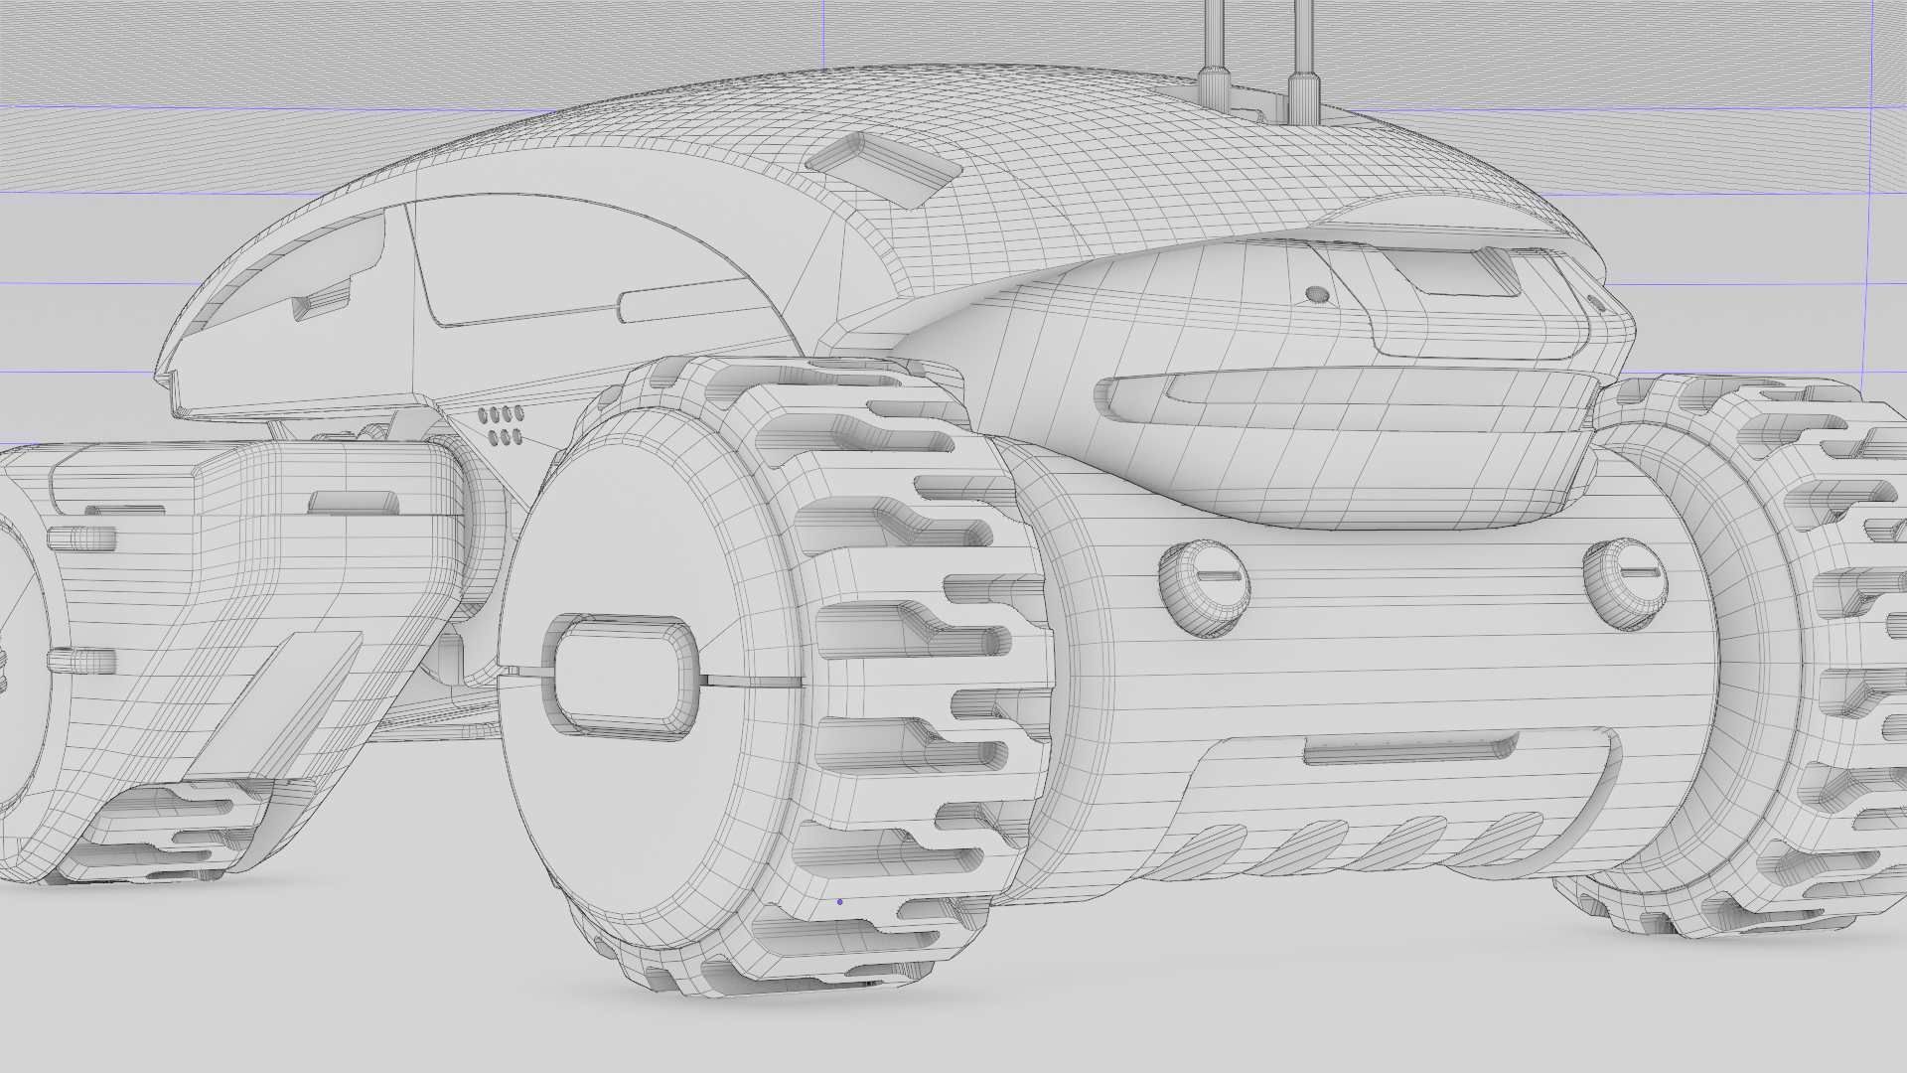Select the long horizontal slot on lower axle cylinder

click(x=1410, y=749)
